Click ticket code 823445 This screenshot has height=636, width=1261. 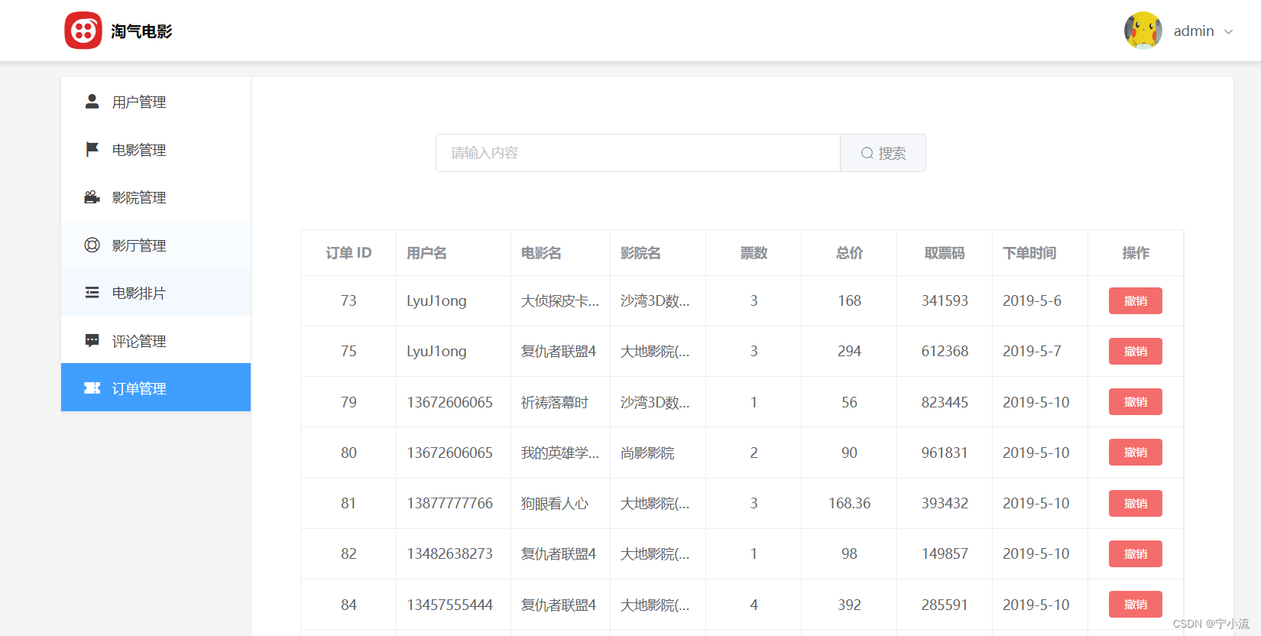945,402
